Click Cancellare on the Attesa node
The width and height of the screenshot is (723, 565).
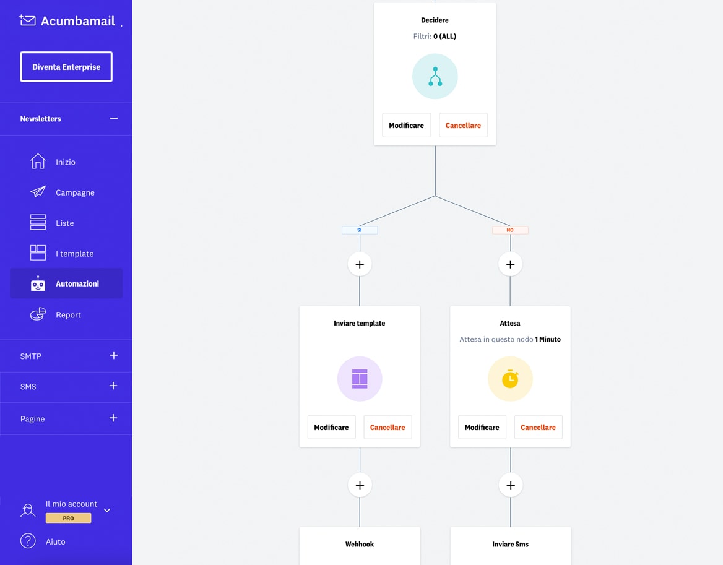(538, 427)
